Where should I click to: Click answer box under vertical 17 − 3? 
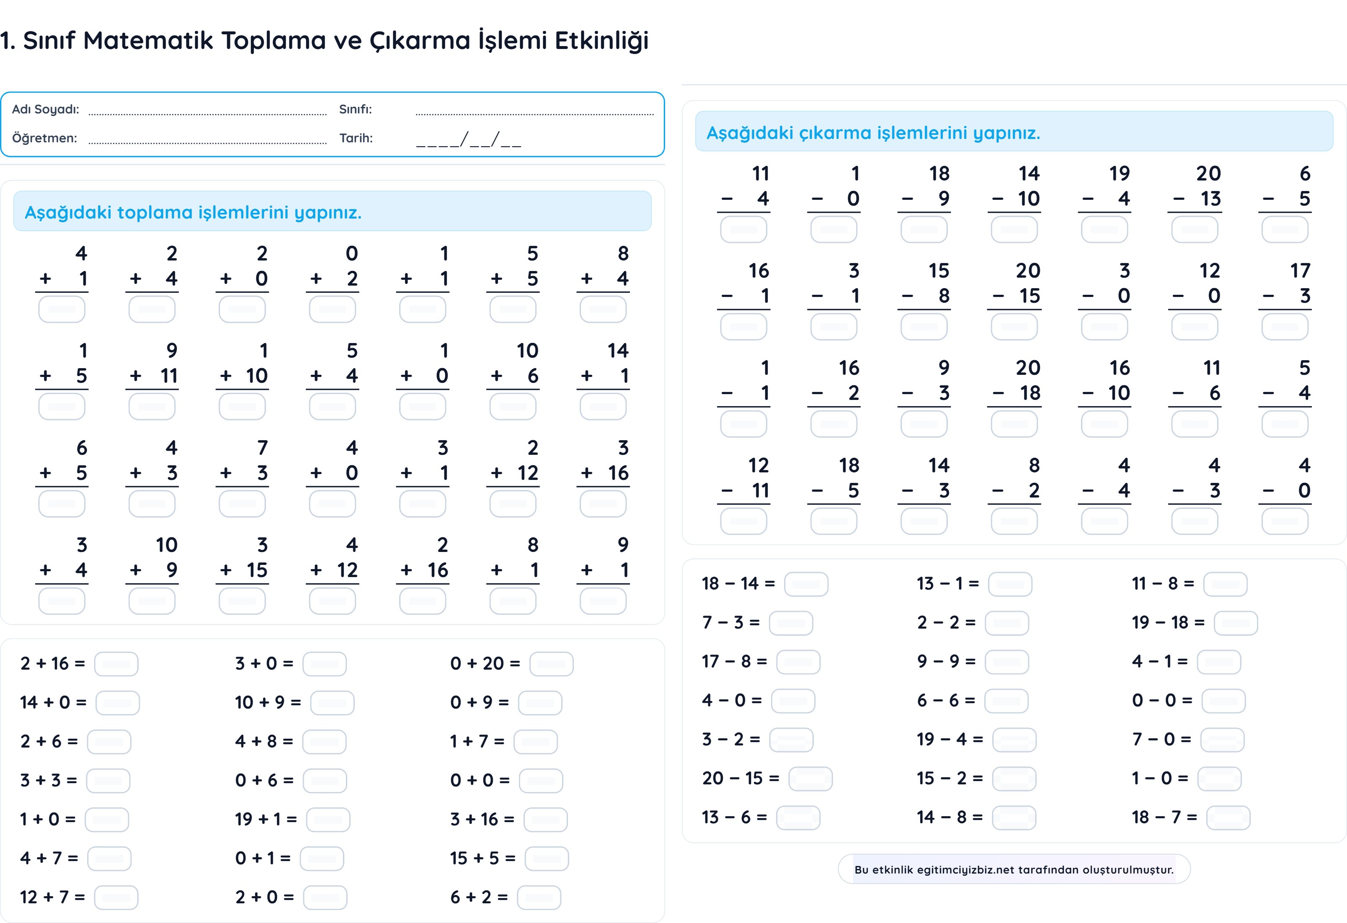pyautogui.click(x=1285, y=327)
